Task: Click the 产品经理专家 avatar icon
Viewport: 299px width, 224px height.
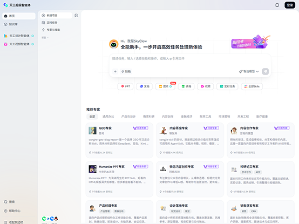Action: (x=93, y=208)
